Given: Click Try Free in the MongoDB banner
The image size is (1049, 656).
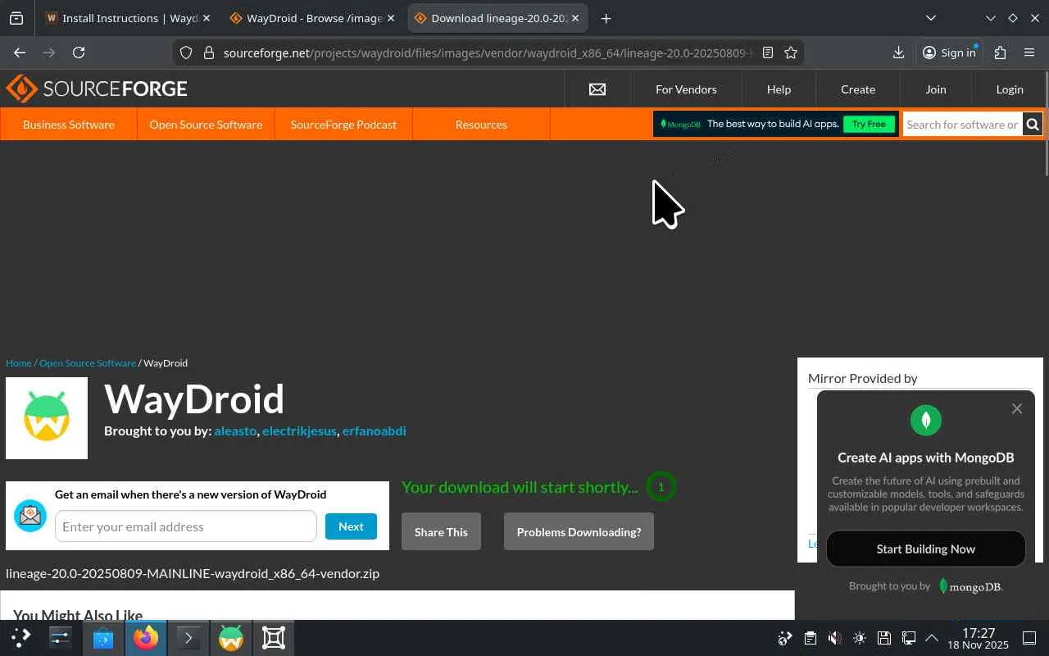Looking at the screenshot, I should tap(869, 124).
